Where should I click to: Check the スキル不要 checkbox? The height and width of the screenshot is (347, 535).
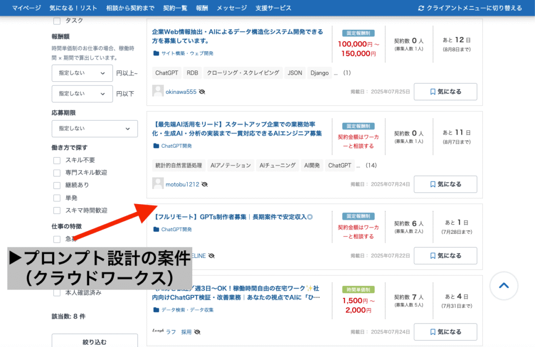(x=57, y=160)
